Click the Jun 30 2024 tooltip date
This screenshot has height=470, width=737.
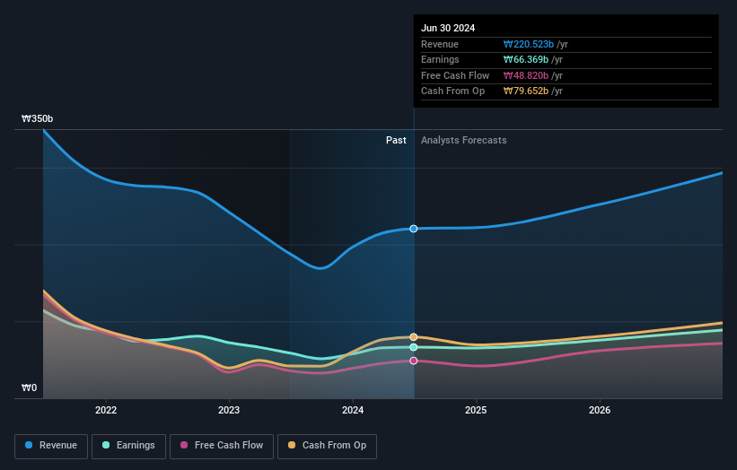[448, 28]
